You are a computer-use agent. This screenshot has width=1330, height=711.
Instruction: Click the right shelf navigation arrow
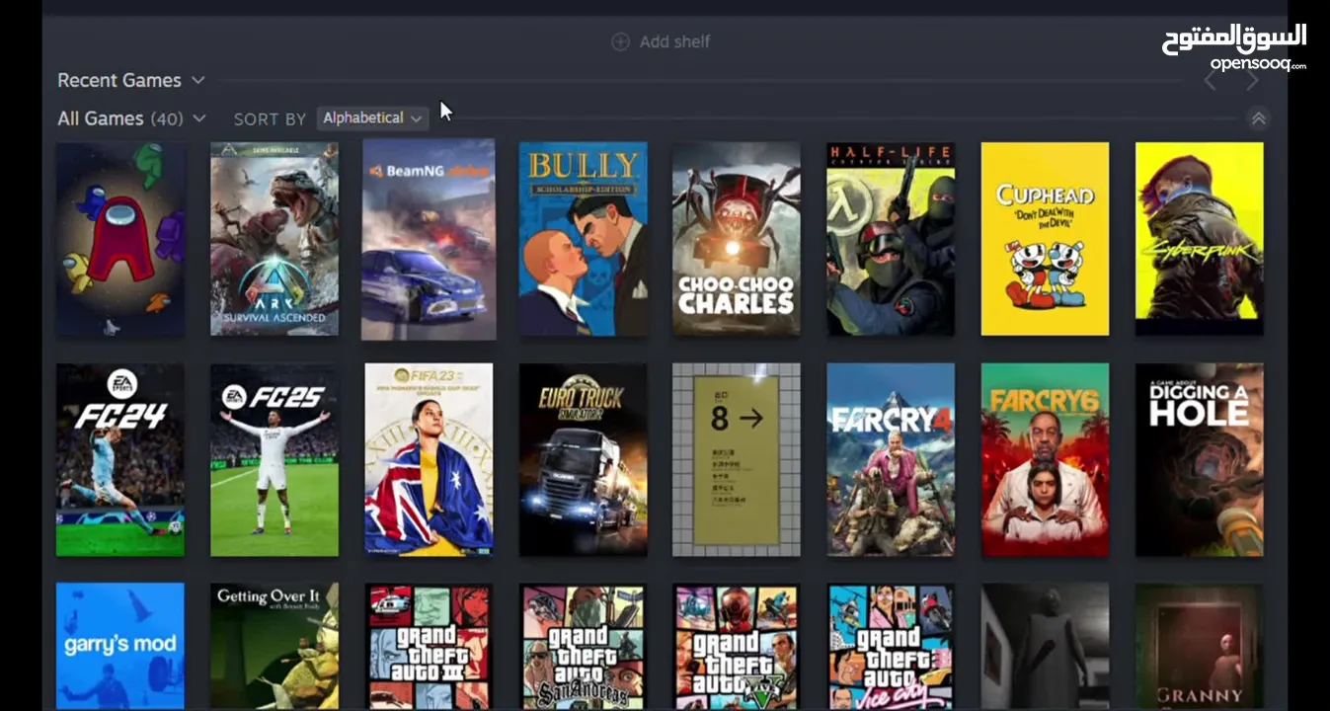tap(1252, 80)
